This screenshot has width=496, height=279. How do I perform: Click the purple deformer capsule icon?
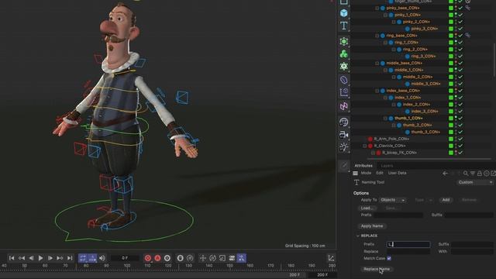tap(344, 80)
